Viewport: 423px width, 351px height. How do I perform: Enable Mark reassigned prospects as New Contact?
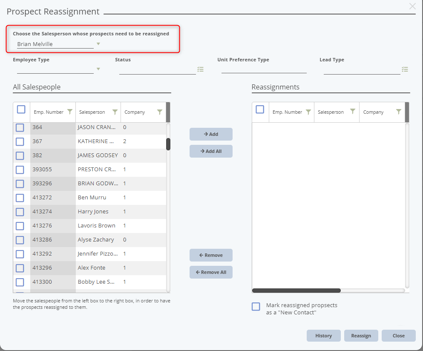pos(256,306)
